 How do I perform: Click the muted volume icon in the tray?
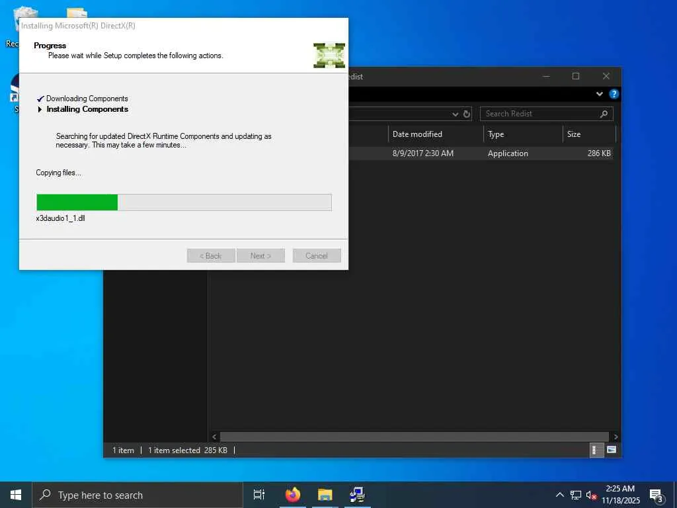tap(591, 495)
